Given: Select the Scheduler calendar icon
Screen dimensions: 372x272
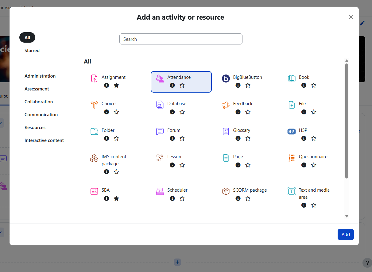Looking at the screenshot, I should 160,191.
